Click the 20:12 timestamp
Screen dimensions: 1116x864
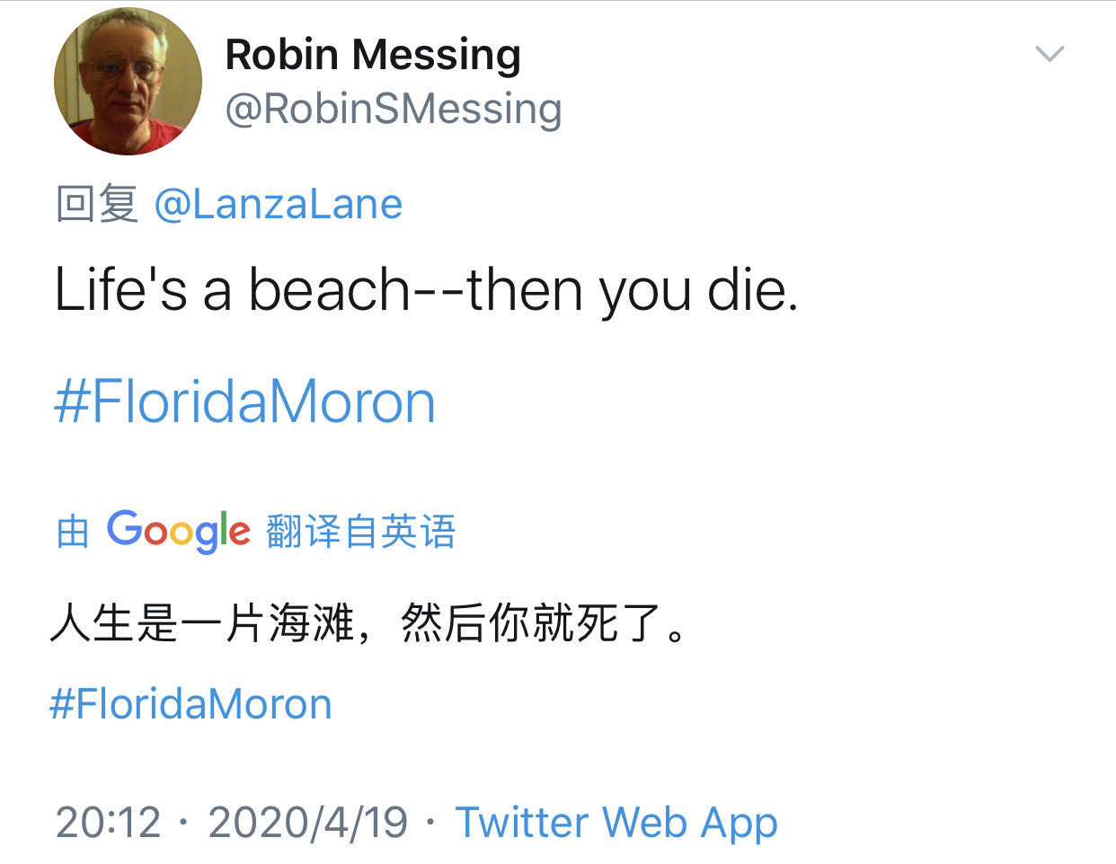click(x=108, y=822)
